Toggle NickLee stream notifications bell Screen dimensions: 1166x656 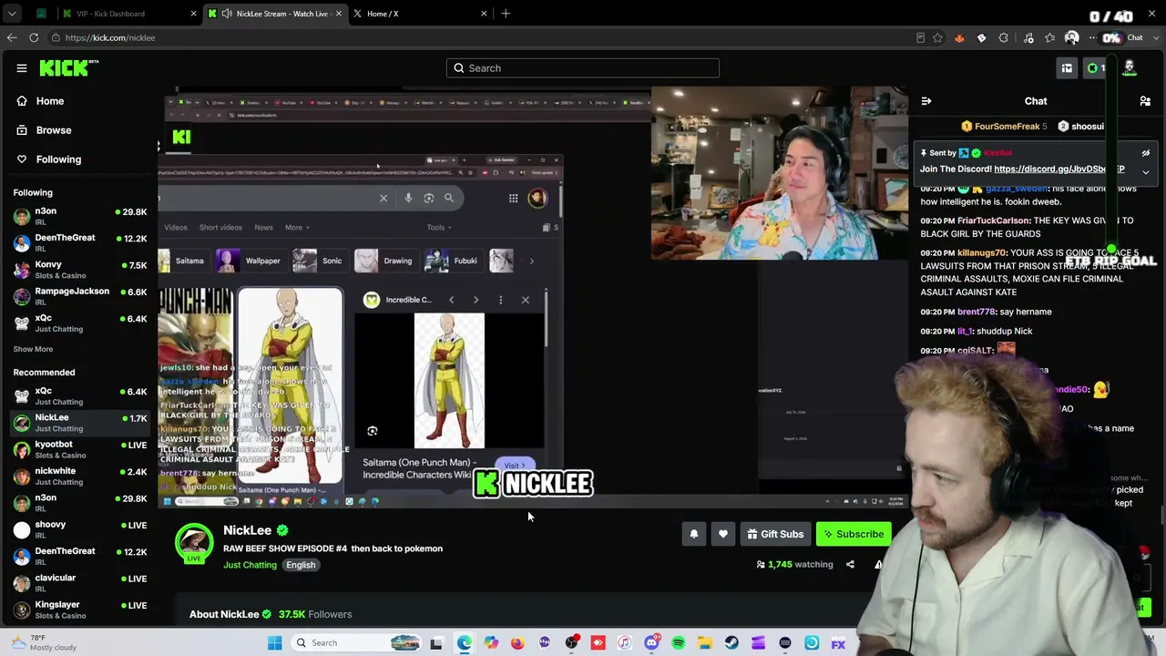tap(694, 534)
